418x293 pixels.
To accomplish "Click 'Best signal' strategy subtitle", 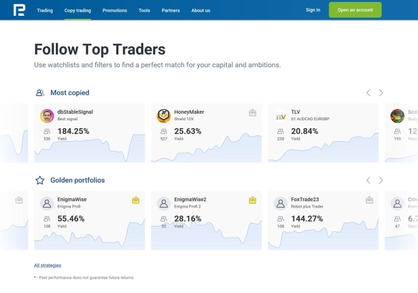I will (68, 119).
